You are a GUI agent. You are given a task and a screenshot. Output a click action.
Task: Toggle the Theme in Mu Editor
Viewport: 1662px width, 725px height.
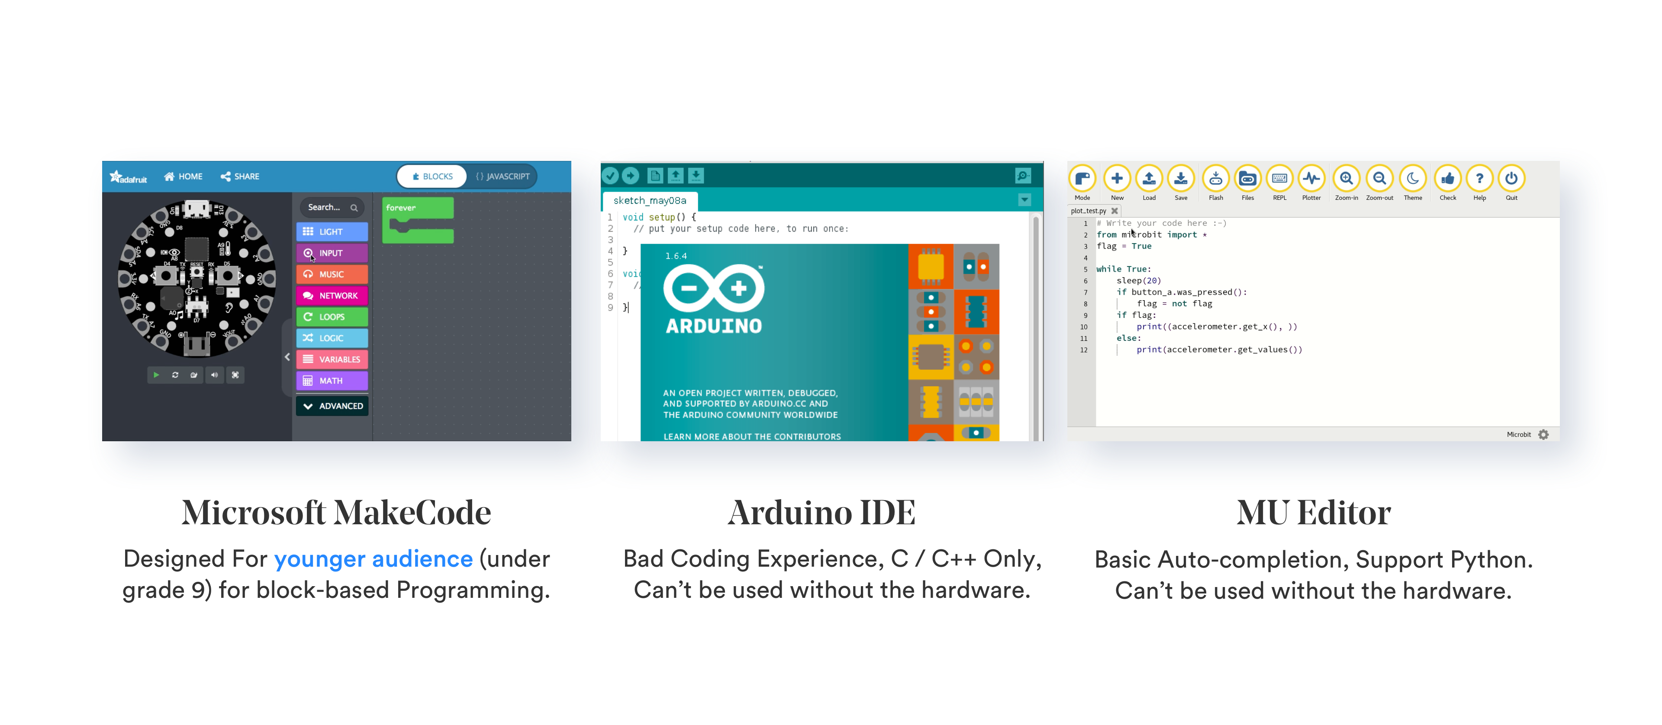1413,183
